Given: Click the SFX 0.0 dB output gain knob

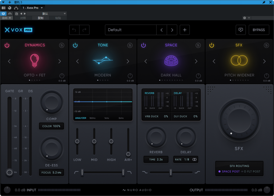Looking at the screenshot, I should pos(267,76).
